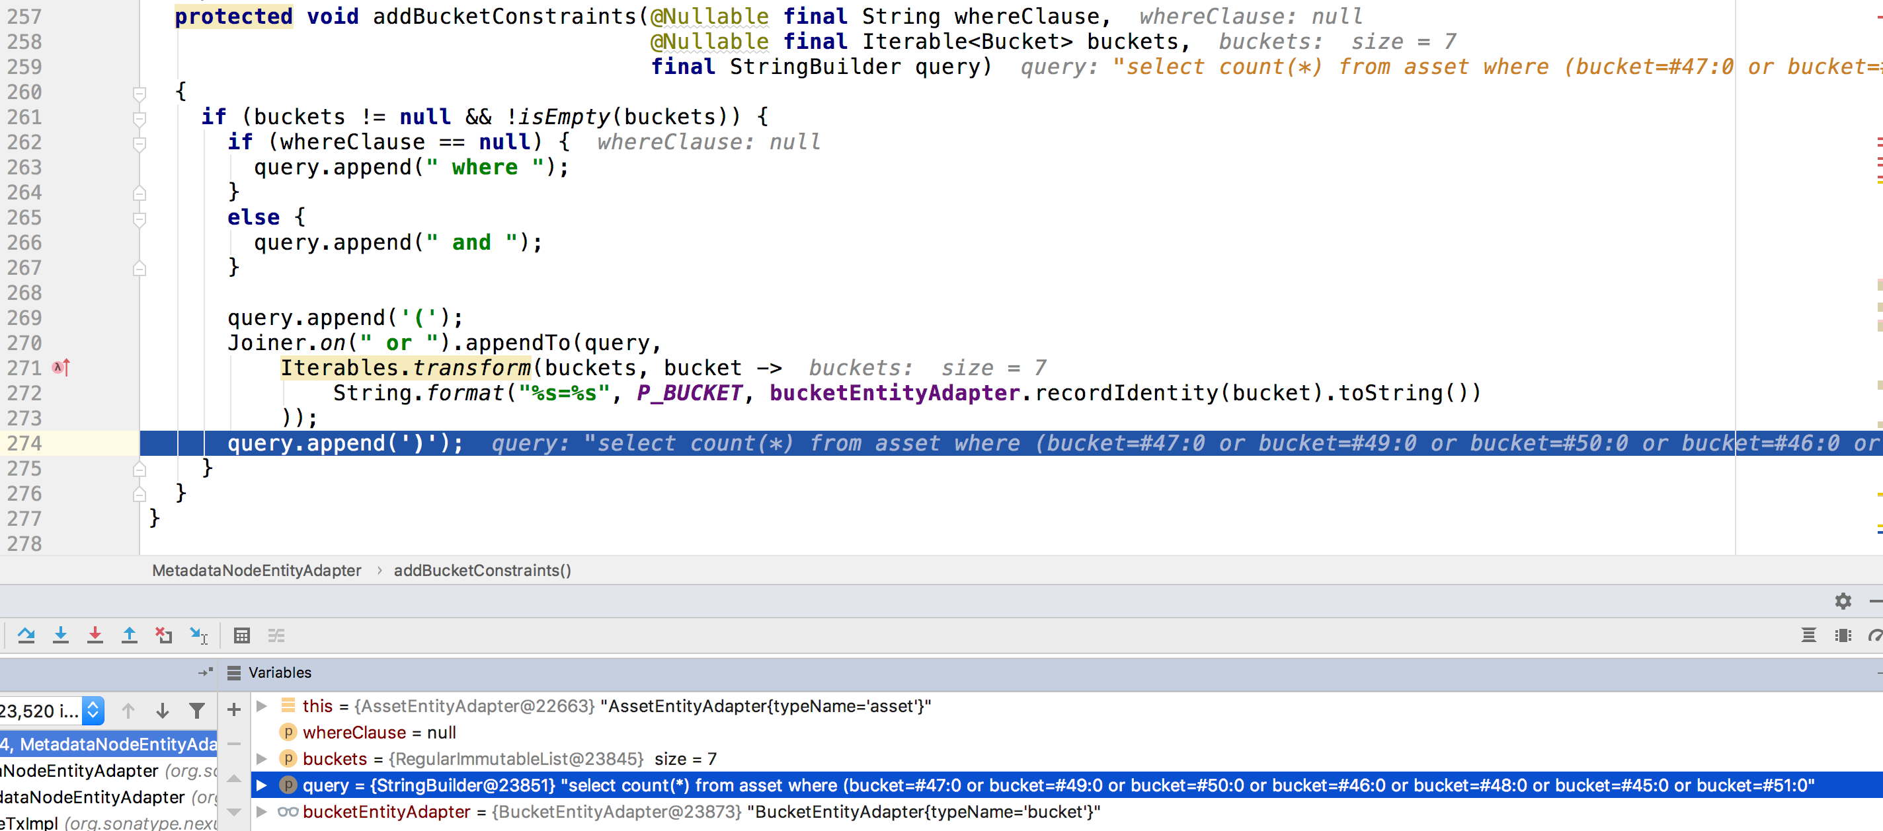
Task: Select the 'NodeEntityAdapter (org.so' stack frame
Action: [x=108, y=770]
